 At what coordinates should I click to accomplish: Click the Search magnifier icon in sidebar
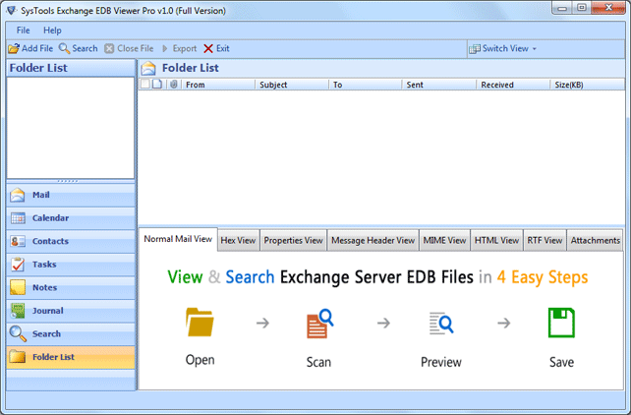[x=18, y=333]
